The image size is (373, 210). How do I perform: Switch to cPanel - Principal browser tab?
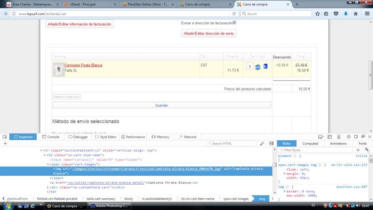click(90, 4)
